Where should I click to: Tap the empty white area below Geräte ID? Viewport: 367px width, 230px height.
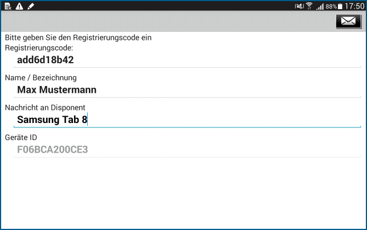pos(183,194)
